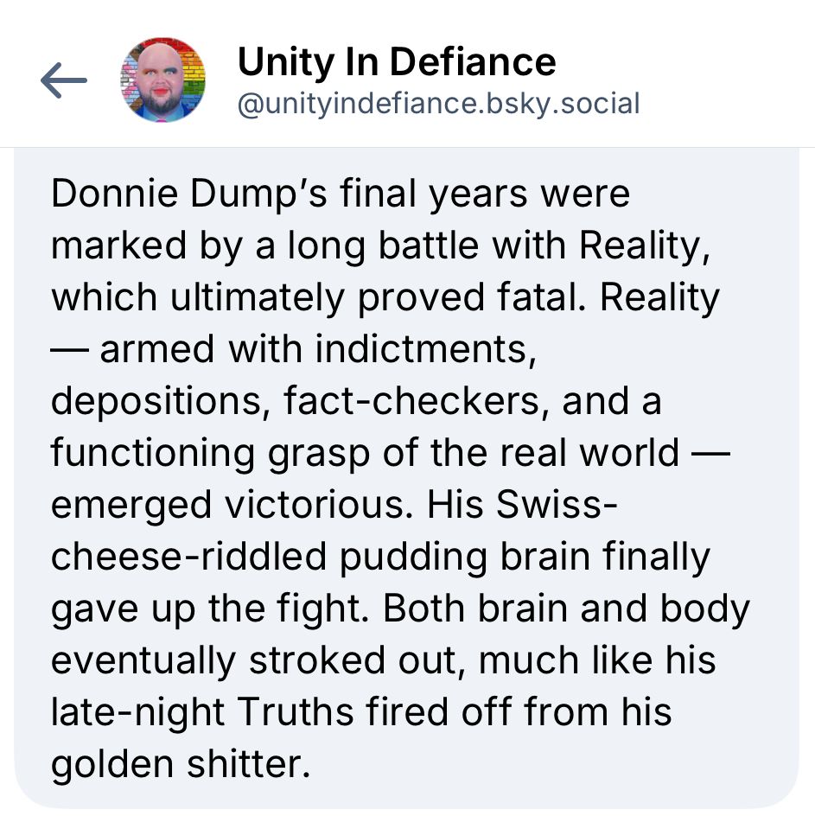The width and height of the screenshot is (815, 816).
Task: Click the word "Swiss-" at the line end
Action: coord(557,504)
